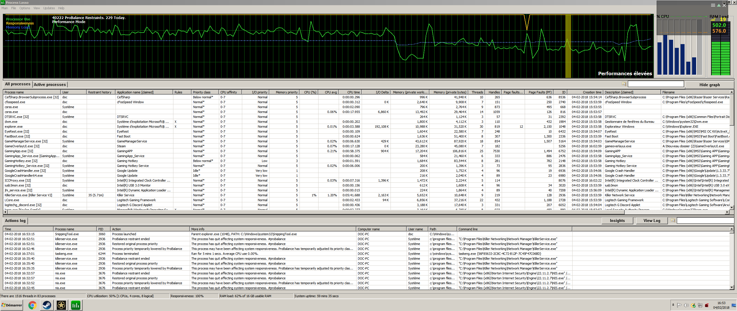Sort by the Creation time column header
Image resolution: width=737 pixels, height=311 pixels.
coord(586,92)
